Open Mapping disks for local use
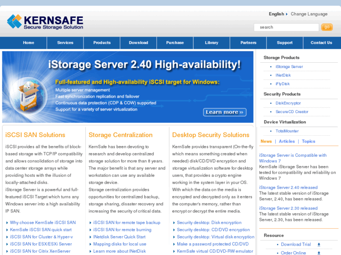Image resolution: width=341 pixels, height=255 pixels. click(120, 244)
